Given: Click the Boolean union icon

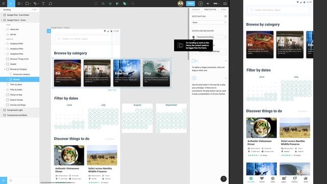Looking at the screenshot, I should tap(124, 4).
